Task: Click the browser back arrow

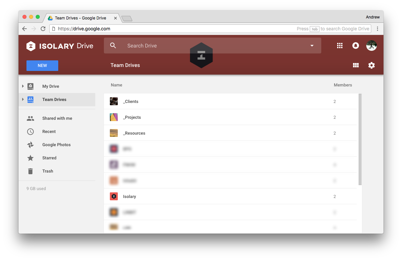Action: (x=24, y=29)
